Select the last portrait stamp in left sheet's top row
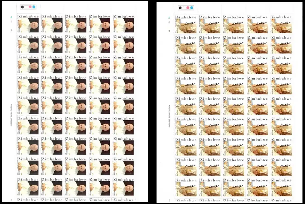 [x=123, y=23]
